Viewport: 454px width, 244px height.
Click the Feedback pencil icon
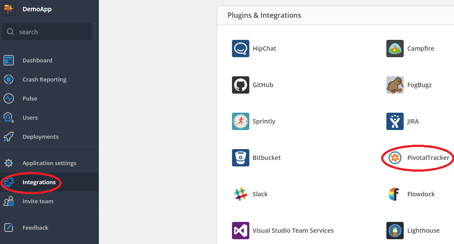coord(9,228)
